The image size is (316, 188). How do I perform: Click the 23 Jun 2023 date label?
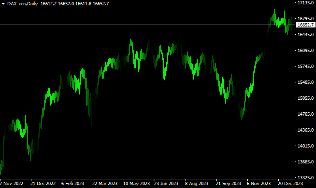(166, 183)
